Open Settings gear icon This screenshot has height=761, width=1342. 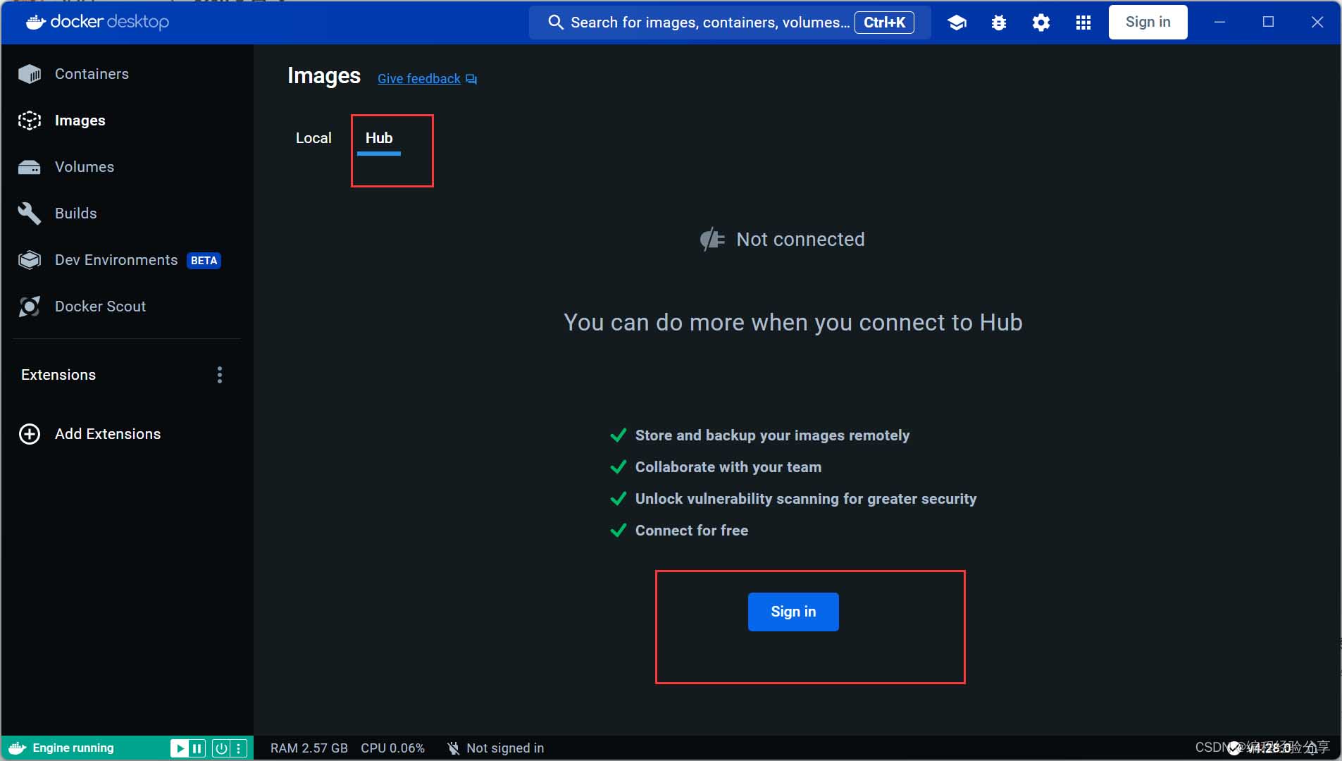pos(1041,23)
